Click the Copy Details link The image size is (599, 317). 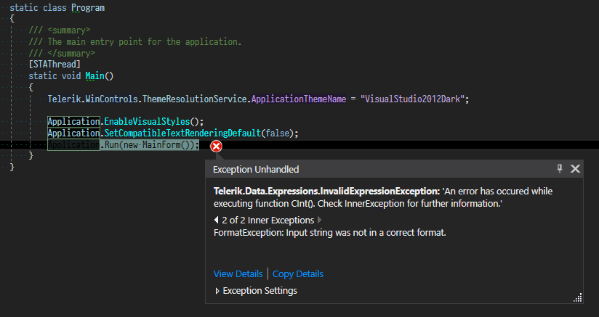298,273
